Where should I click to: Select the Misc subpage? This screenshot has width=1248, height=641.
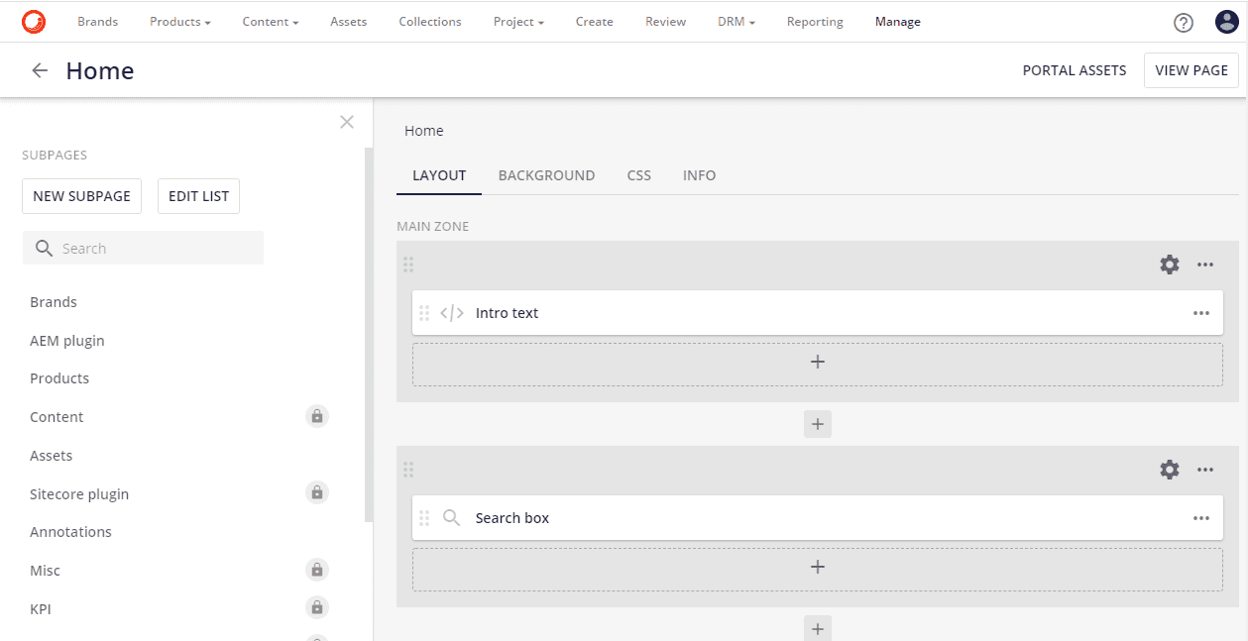pyautogui.click(x=45, y=571)
